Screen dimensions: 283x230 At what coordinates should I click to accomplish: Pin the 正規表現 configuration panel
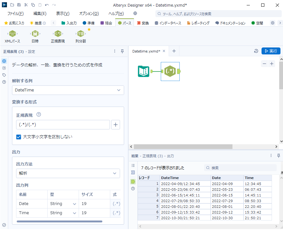(122, 51)
